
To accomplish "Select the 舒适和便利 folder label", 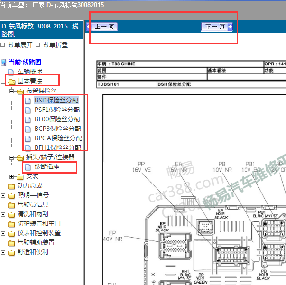I will 33,252.
